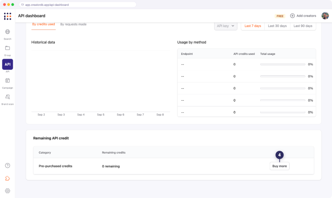
Task: Click the Sep 2 axis label
Action: click(x=41, y=114)
